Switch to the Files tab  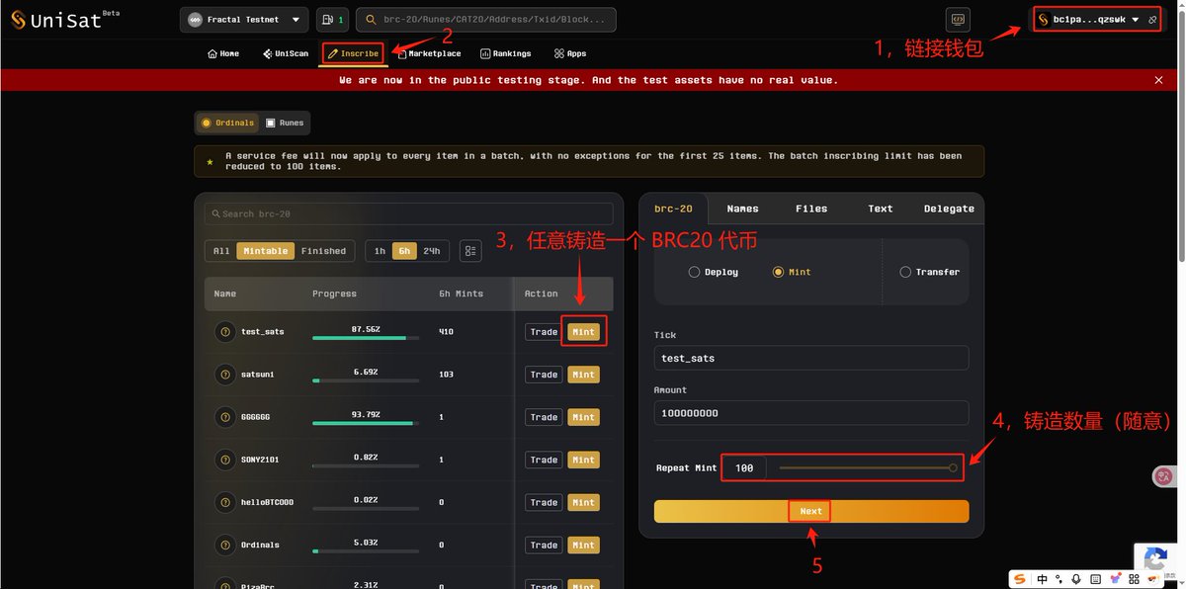[810, 209]
